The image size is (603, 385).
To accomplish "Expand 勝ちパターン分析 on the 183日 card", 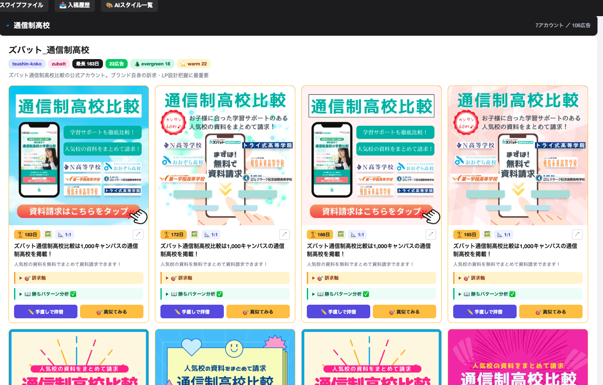I will tap(79, 294).
